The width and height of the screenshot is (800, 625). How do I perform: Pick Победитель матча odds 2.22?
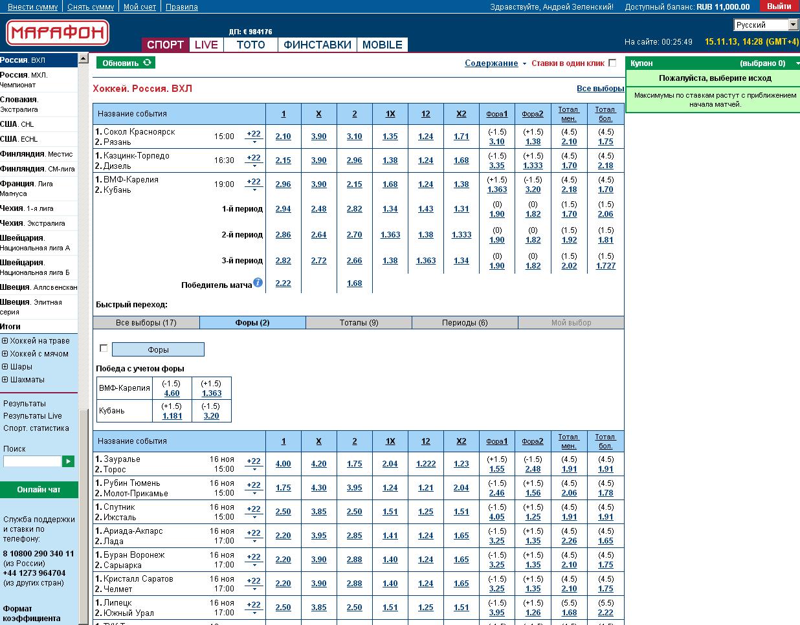(x=283, y=283)
